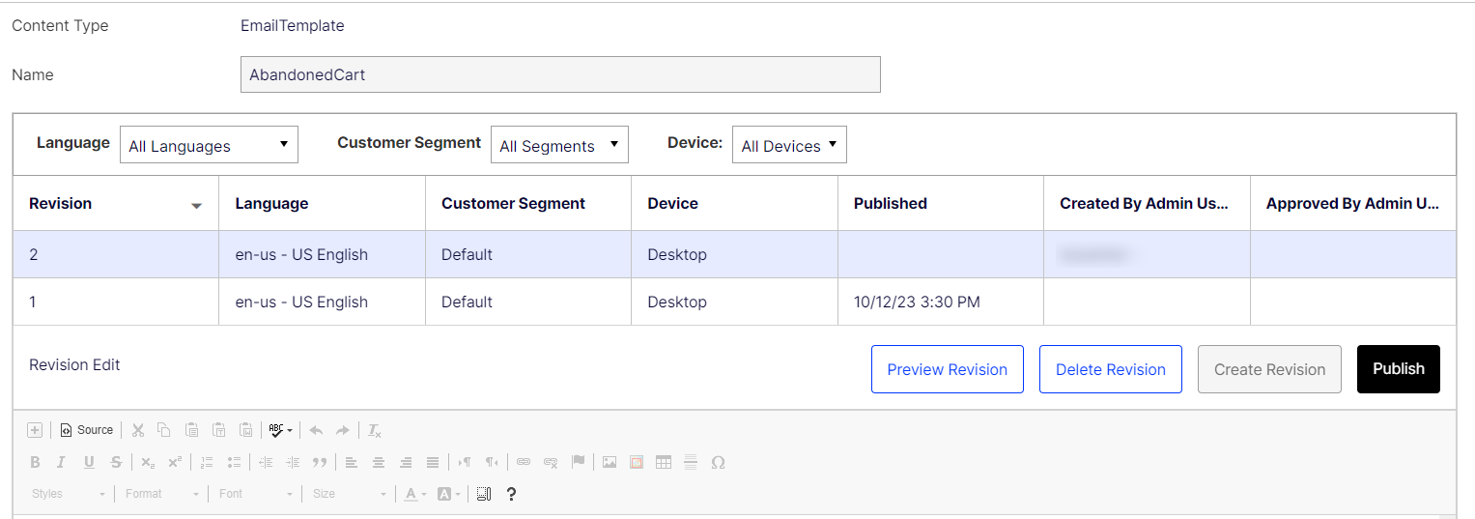Click the Anchor flag icon
This screenshot has width=1475, height=519.
coord(578,462)
